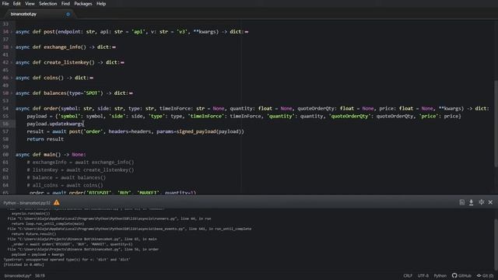The height and width of the screenshot is (280, 498).
Task: Click the 'return future.result()' traceback line
Action: coord(33,234)
